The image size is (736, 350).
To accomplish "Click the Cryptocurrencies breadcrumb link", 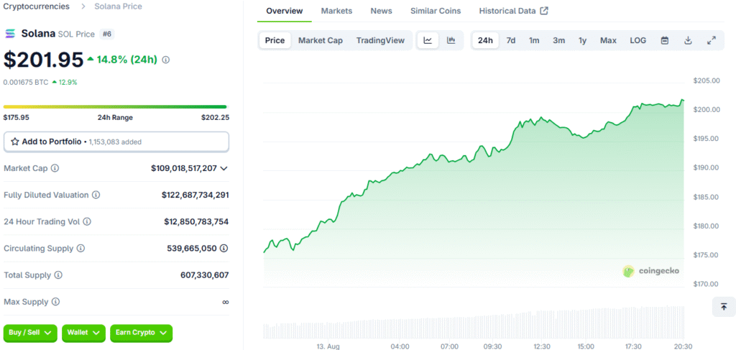I will [x=37, y=6].
